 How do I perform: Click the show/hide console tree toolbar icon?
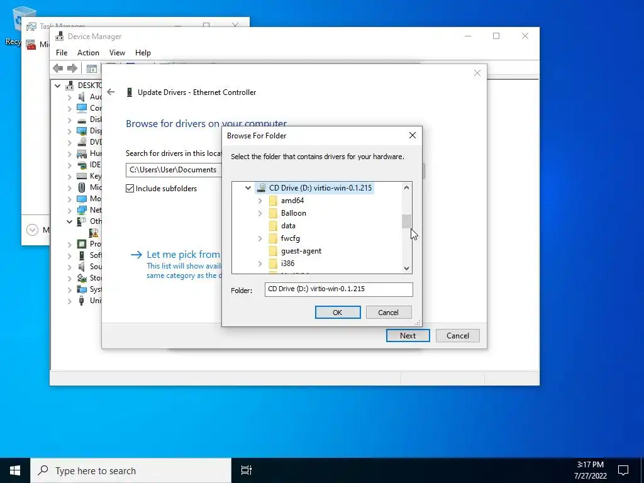coord(92,69)
